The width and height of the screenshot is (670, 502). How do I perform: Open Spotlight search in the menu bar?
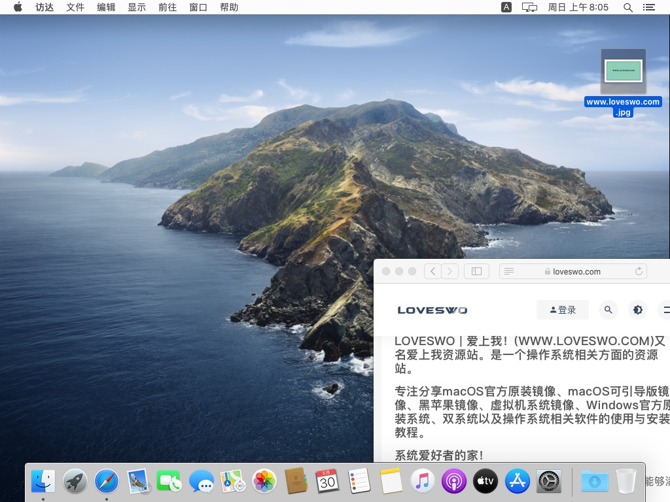626,7
